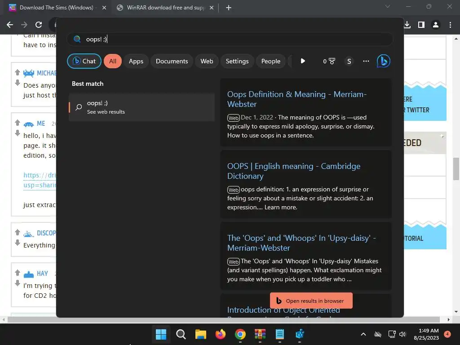
Task: Open the volume speaker tray icon
Action: (x=402, y=334)
